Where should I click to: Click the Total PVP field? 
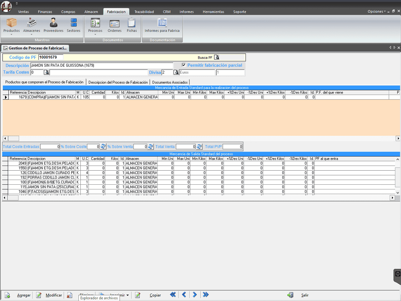(232, 147)
